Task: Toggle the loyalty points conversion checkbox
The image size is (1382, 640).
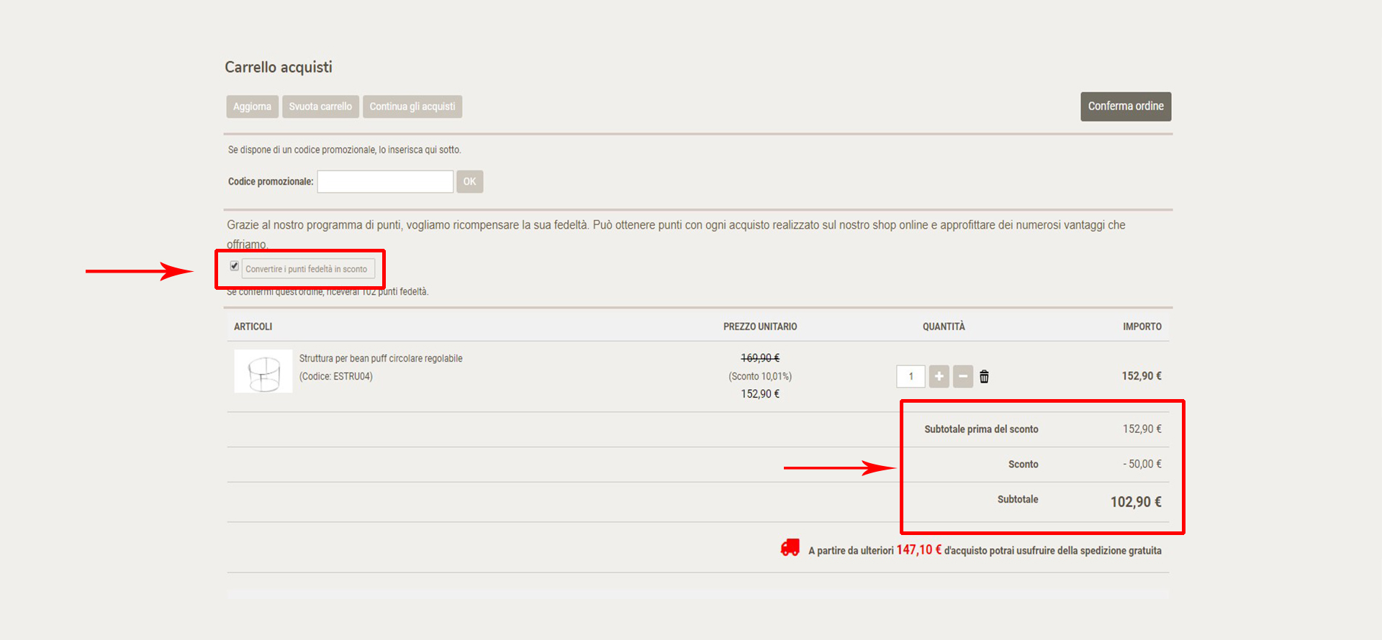Action: click(235, 266)
